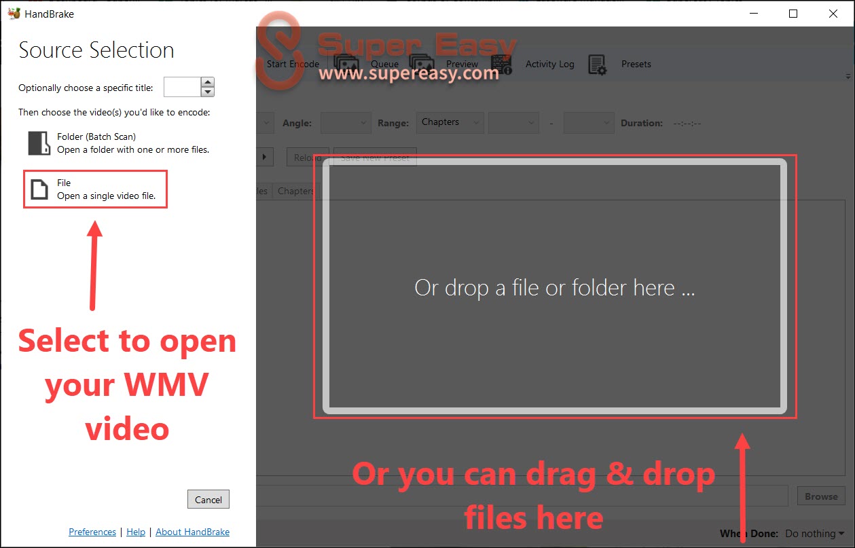The image size is (855, 548).
Task: Open the start chapter dropdown
Action: [513, 123]
